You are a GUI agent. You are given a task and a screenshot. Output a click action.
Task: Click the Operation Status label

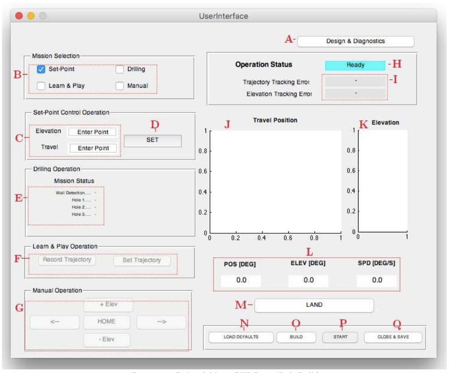click(x=263, y=65)
